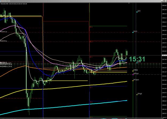Click the current price label on the price axis
The height and width of the screenshot is (119, 167).
click(164, 55)
